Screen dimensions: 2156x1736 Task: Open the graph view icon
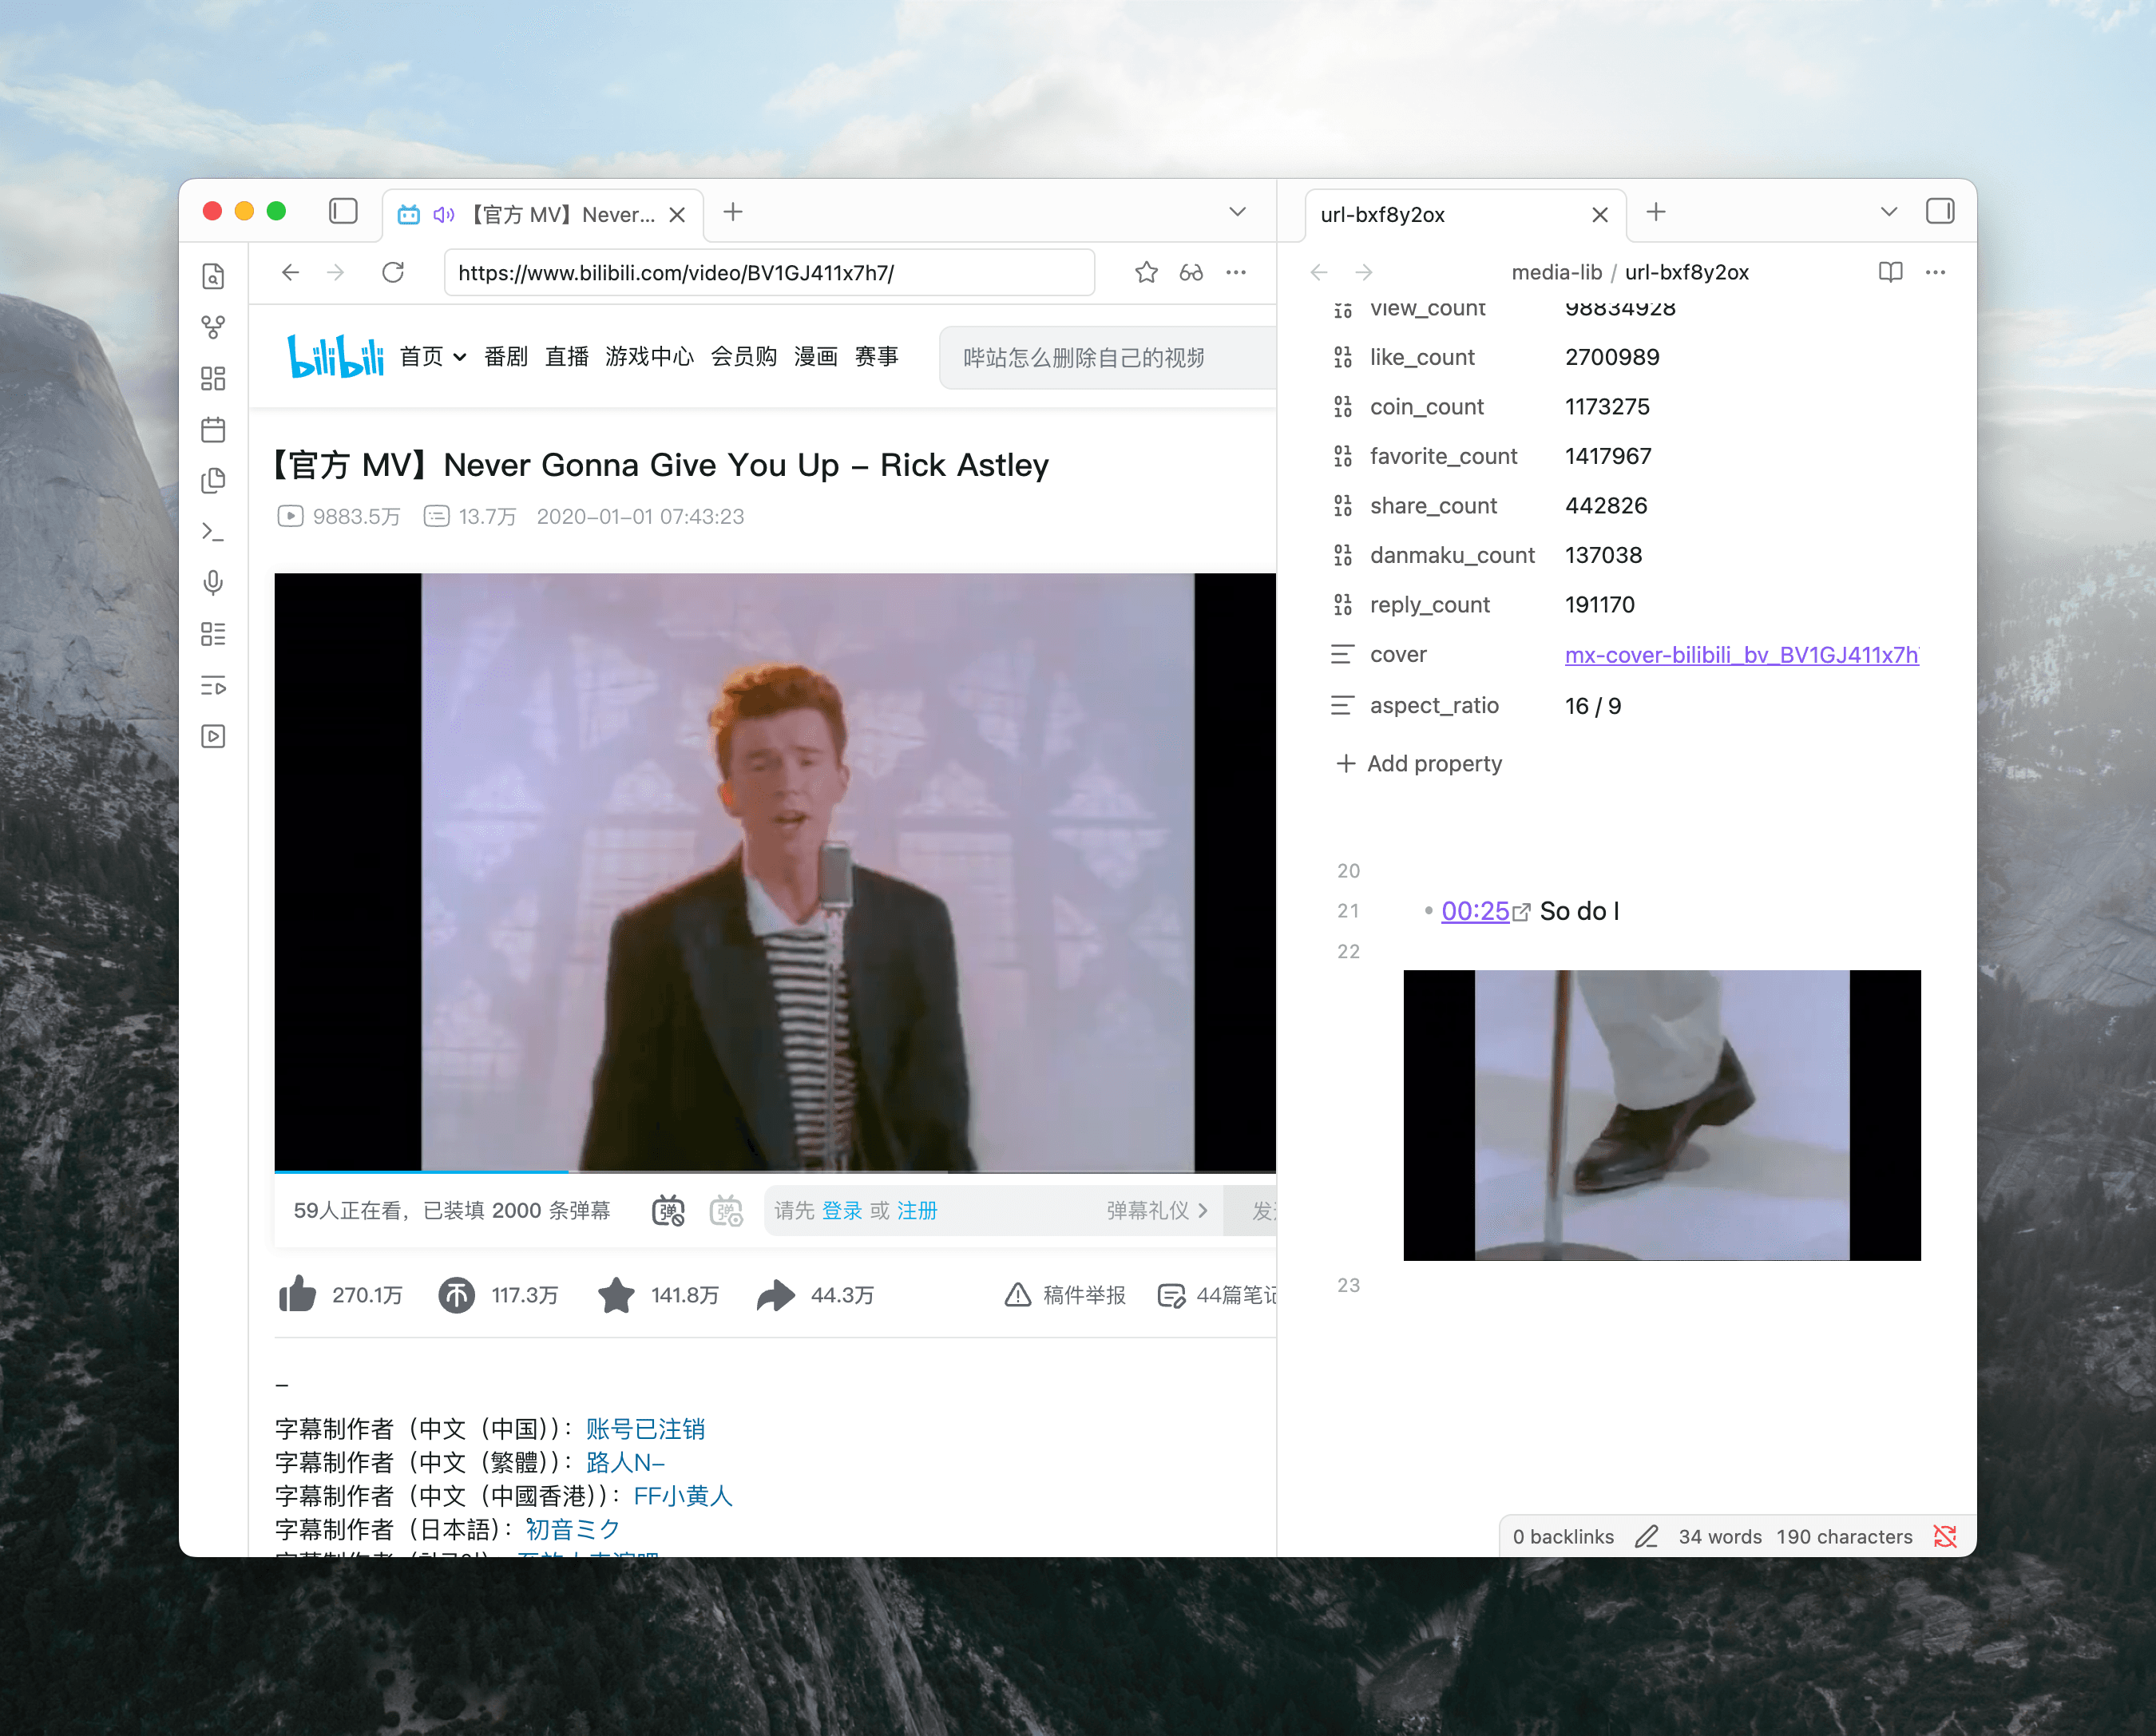coord(214,326)
